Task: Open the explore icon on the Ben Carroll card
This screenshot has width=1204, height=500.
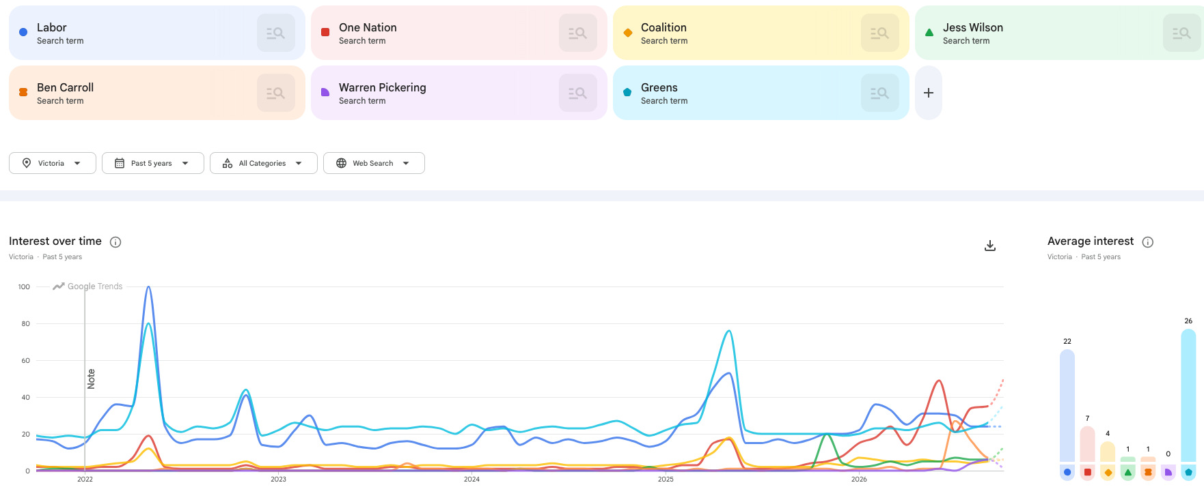Action: point(276,93)
